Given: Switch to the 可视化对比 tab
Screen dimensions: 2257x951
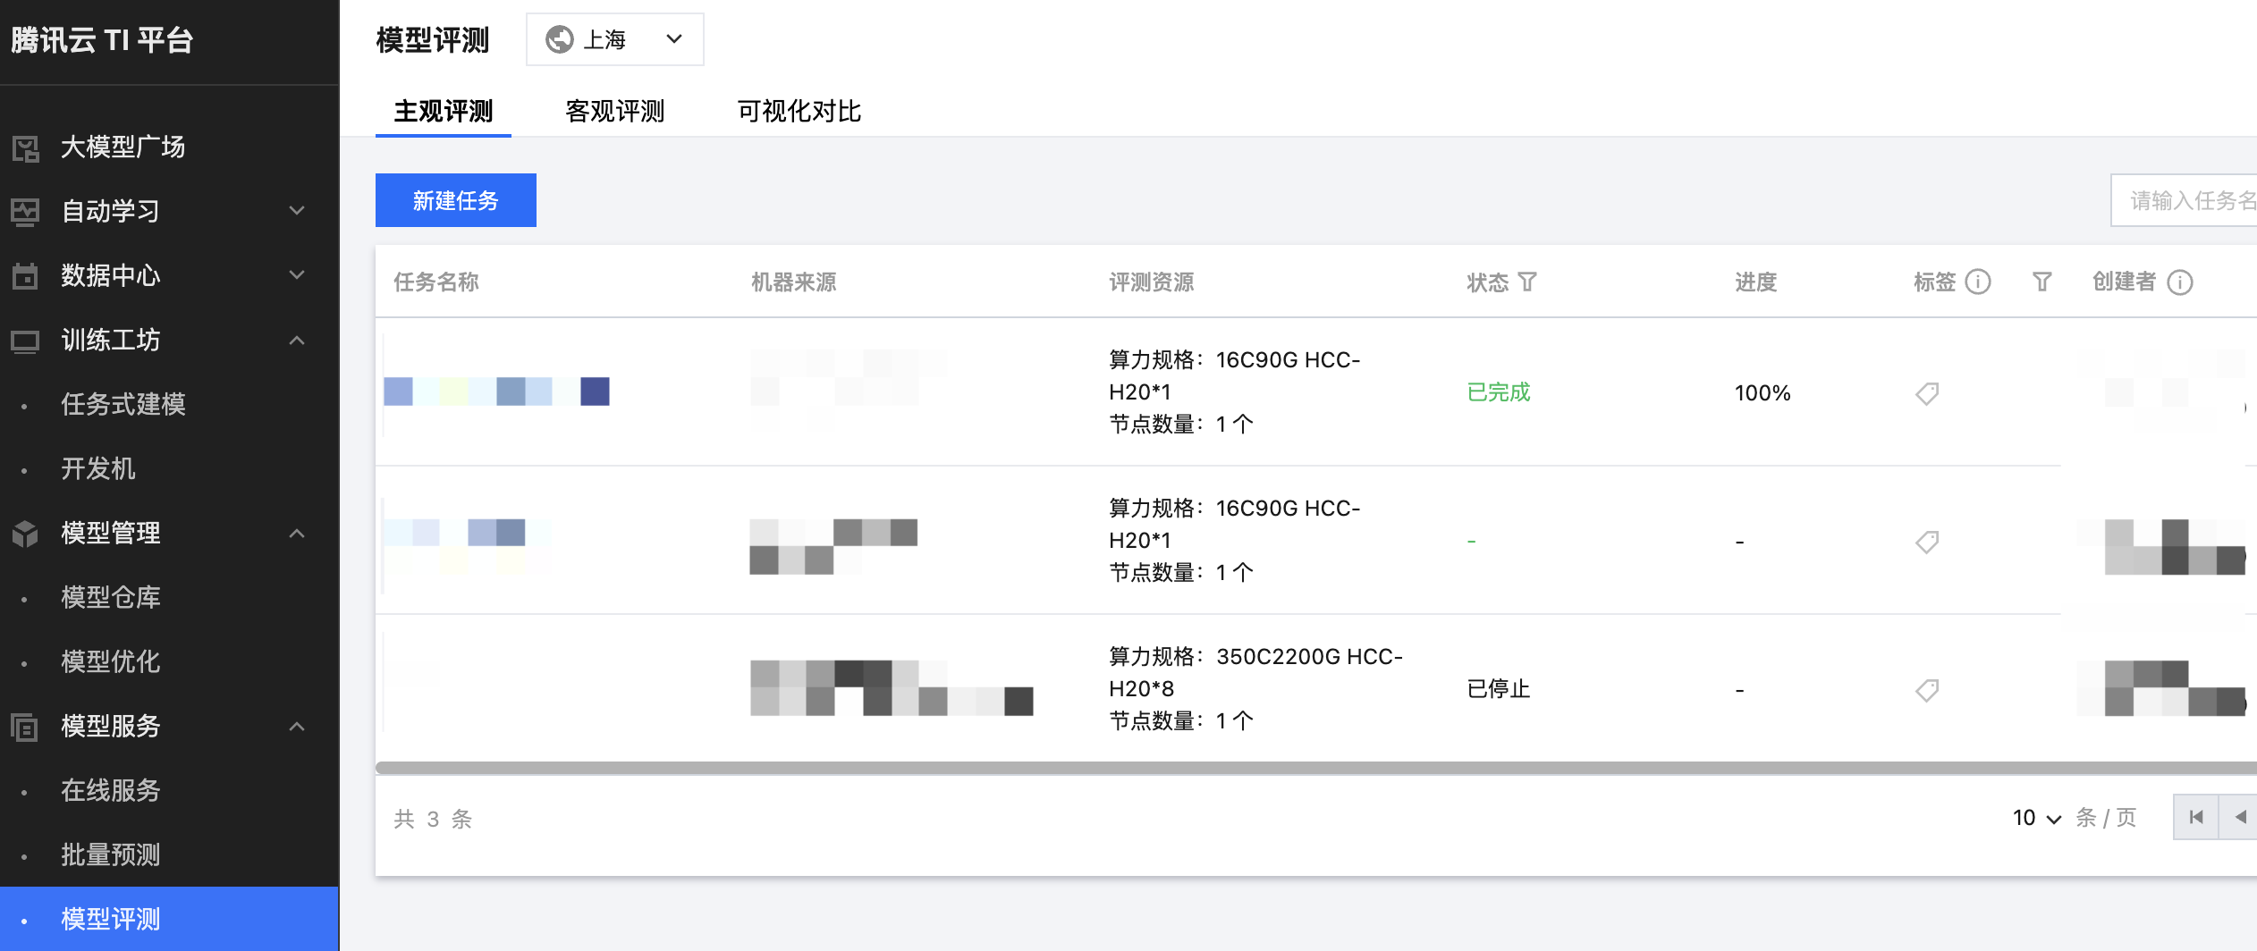Looking at the screenshot, I should (799, 112).
